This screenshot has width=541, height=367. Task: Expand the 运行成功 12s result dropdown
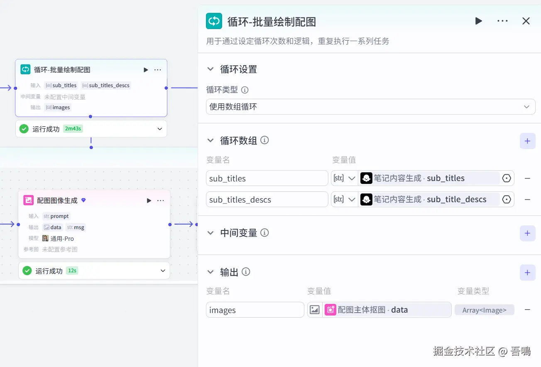pyautogui.click(x=163, y=271)
